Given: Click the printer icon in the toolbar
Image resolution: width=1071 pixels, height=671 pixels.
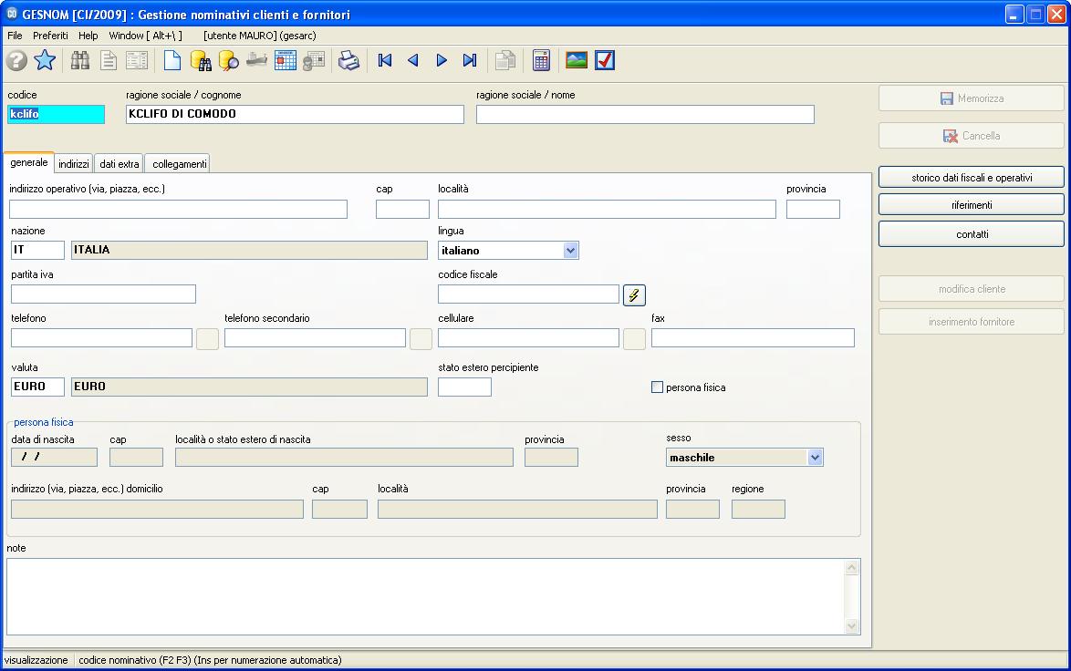Looking at the screenshot, I should [349, 61].
